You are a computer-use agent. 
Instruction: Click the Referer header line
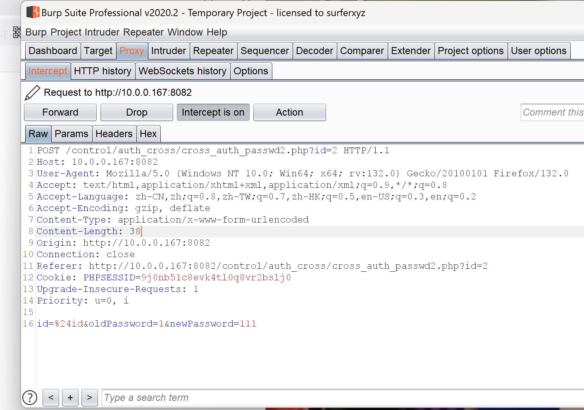pyautogui.click(x=262, y=266)
